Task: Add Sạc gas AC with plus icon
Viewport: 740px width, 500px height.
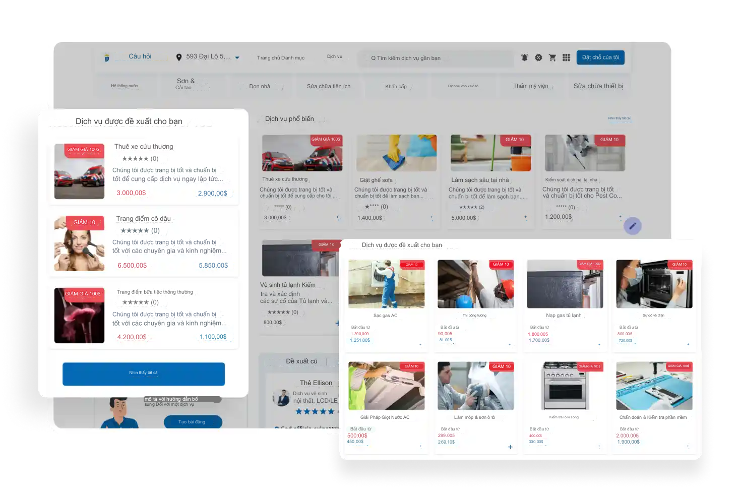Action: (420, 345)
